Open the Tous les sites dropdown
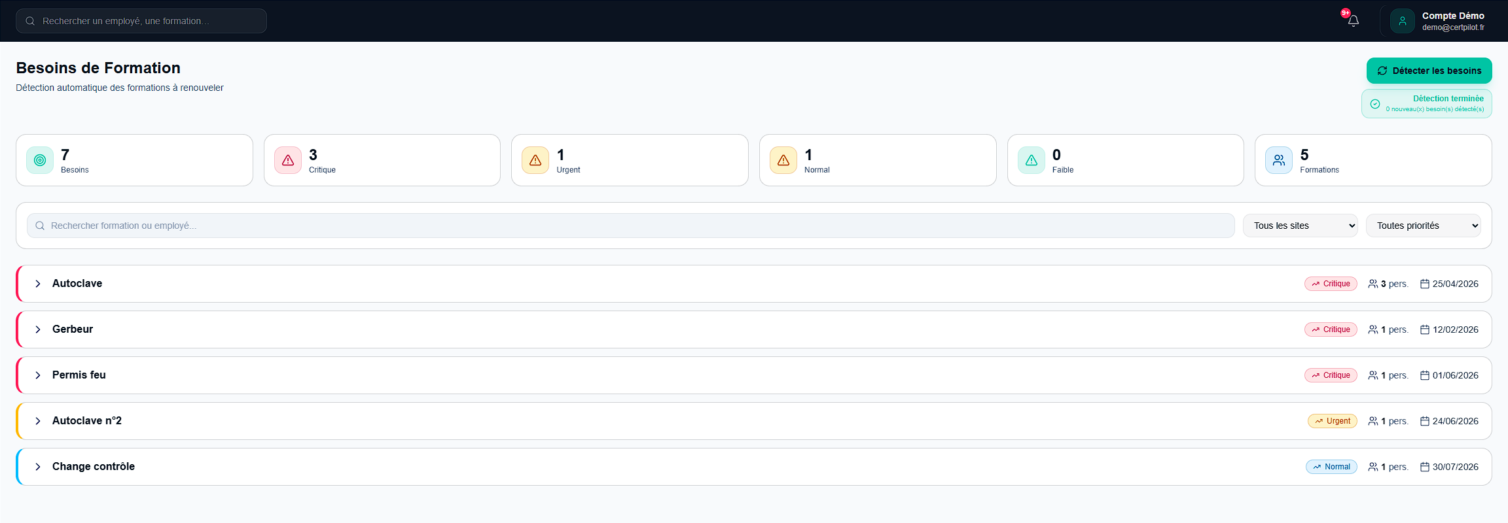 (1300, 226)
